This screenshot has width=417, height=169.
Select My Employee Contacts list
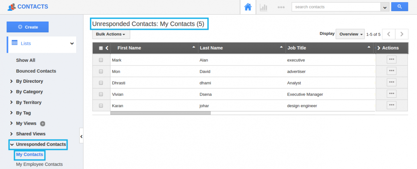click(39, 164)
